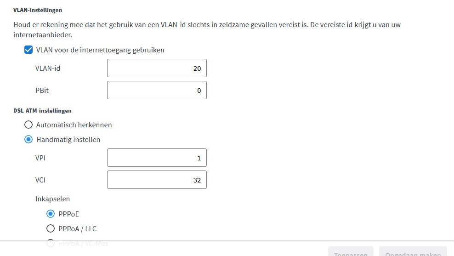Focus the VLAN-id input field showing 20
The height and width of the screenshot is (256, 454).
pos(157,68)
